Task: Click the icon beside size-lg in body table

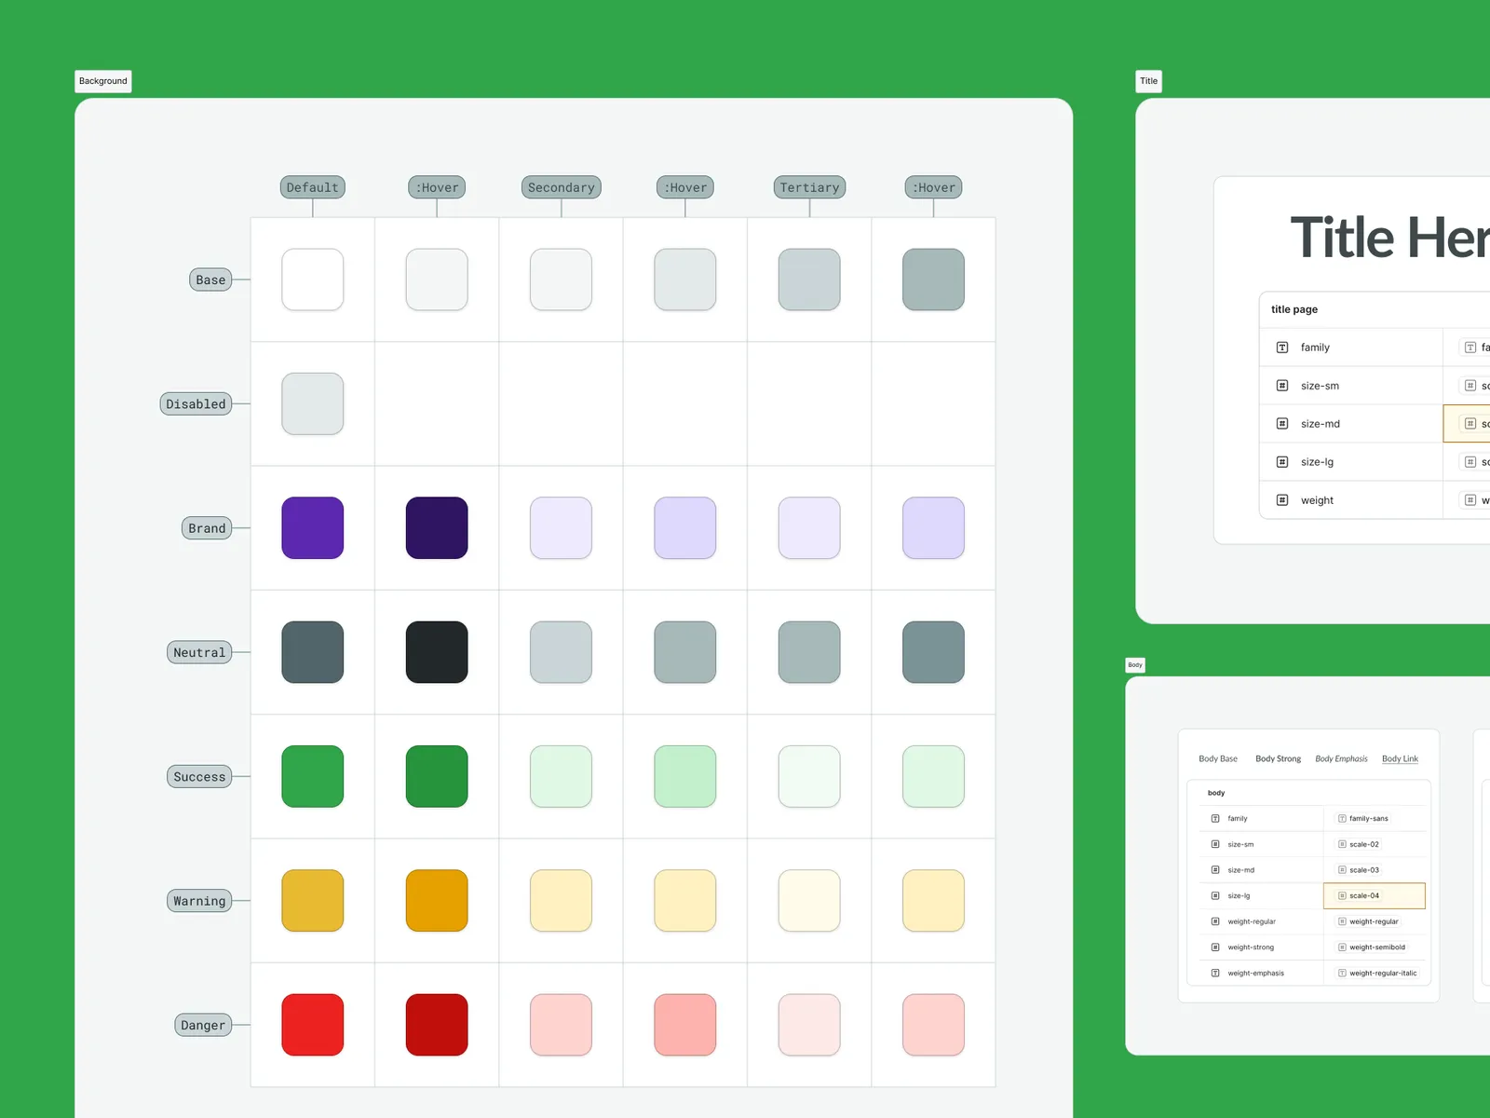Action: (1215, 896)
